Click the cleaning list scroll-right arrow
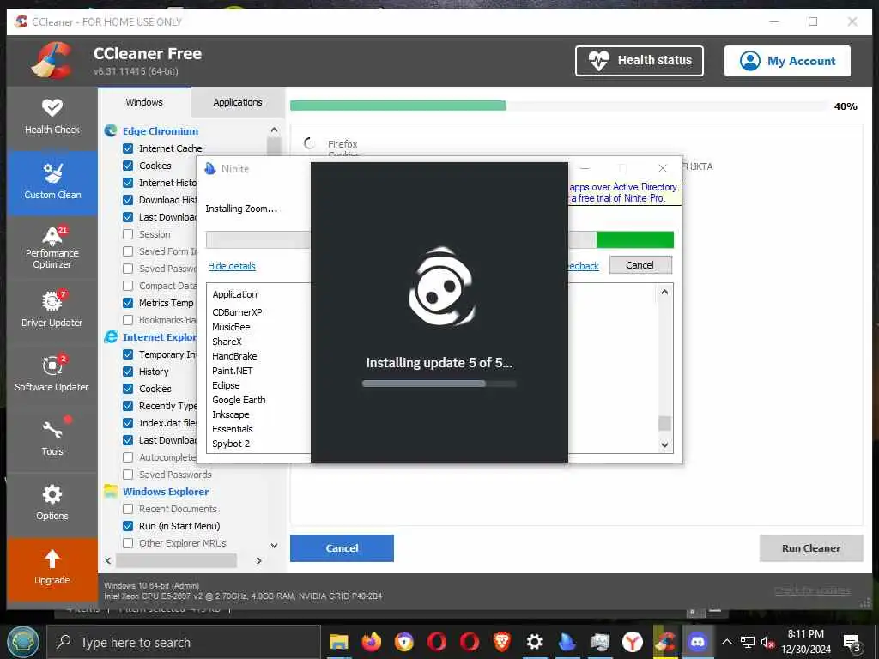 (258, 560)
